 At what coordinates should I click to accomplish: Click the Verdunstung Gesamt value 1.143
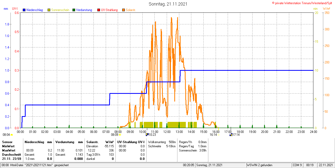pos(79,155)
